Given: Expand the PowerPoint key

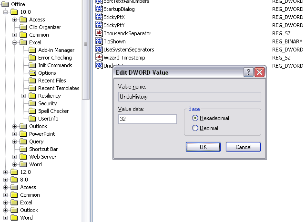Looking at the screenshot, I should click(14, 134).
